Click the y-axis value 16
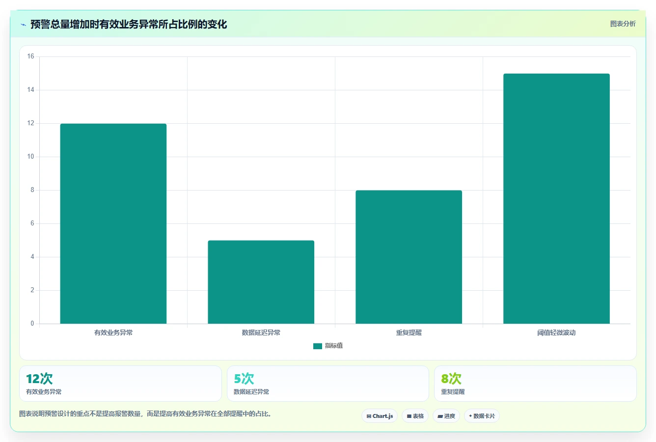Screen dimensions: 656x442 [x=31, y=56]
